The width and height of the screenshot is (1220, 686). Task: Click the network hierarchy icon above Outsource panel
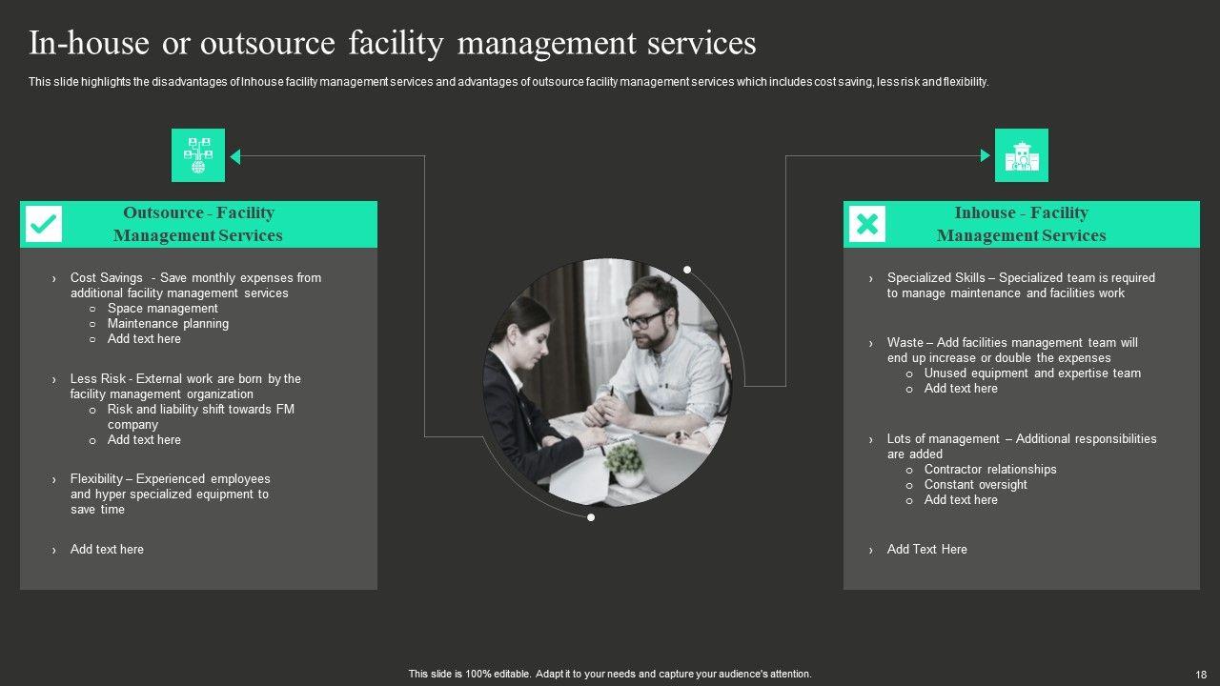[198, 155]
